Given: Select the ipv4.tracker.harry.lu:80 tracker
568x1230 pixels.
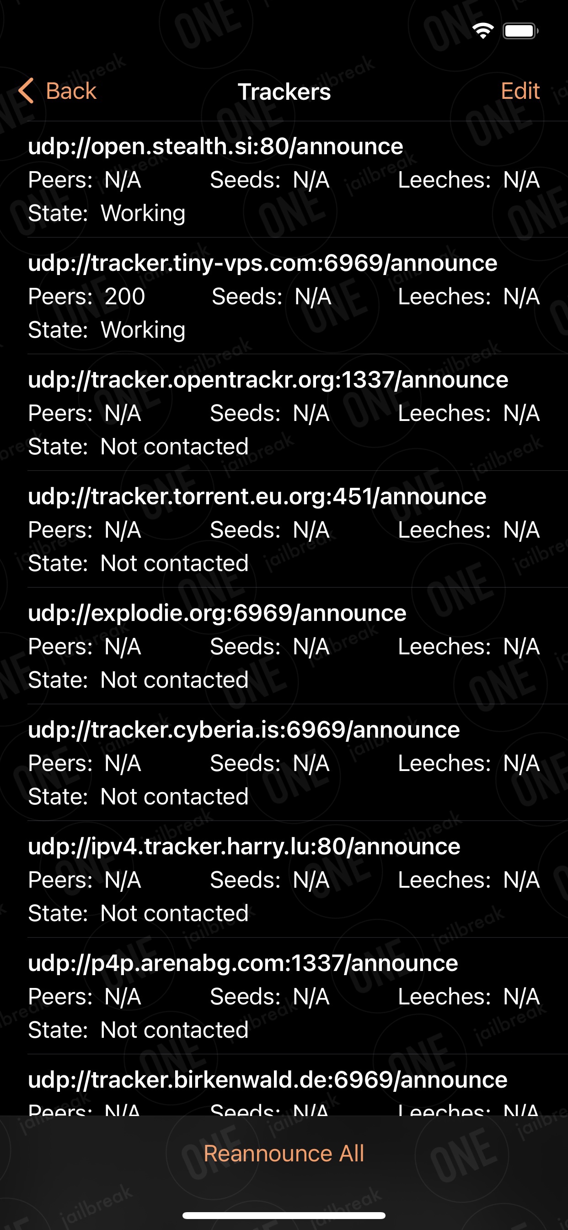Looking at the screenshot, I should [284, 879].
